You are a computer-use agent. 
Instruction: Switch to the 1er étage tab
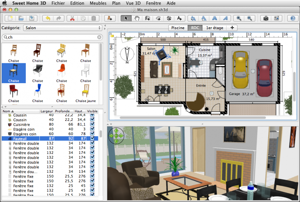click(214, 28)
